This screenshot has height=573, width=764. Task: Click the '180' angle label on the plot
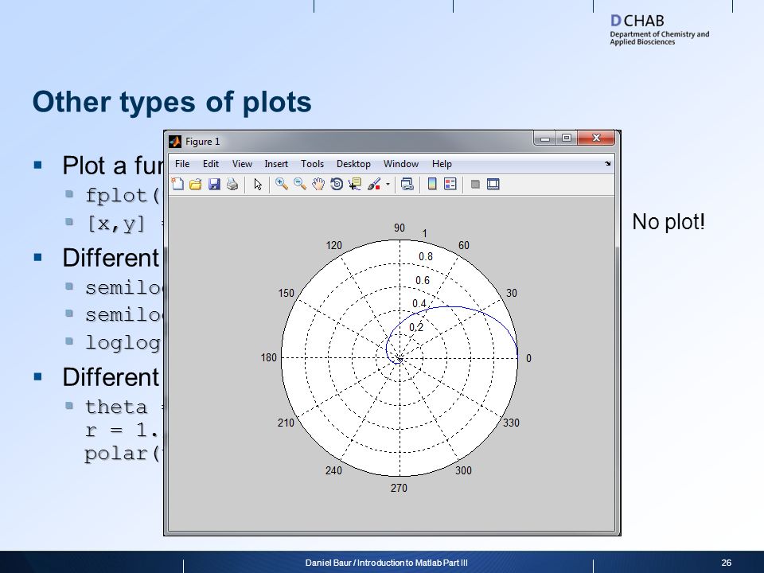(268, 357)
